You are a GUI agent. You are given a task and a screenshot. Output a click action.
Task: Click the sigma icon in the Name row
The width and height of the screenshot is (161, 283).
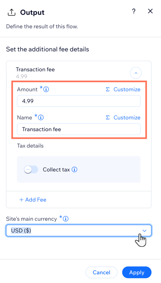point(107,117)
